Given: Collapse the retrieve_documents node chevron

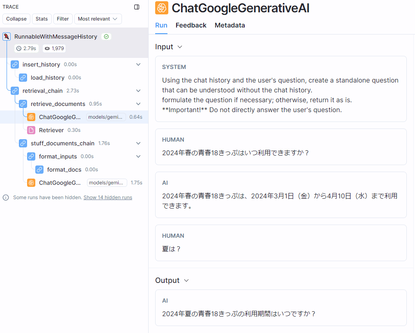Looking at the screenshot, I should tap(138, 104).
